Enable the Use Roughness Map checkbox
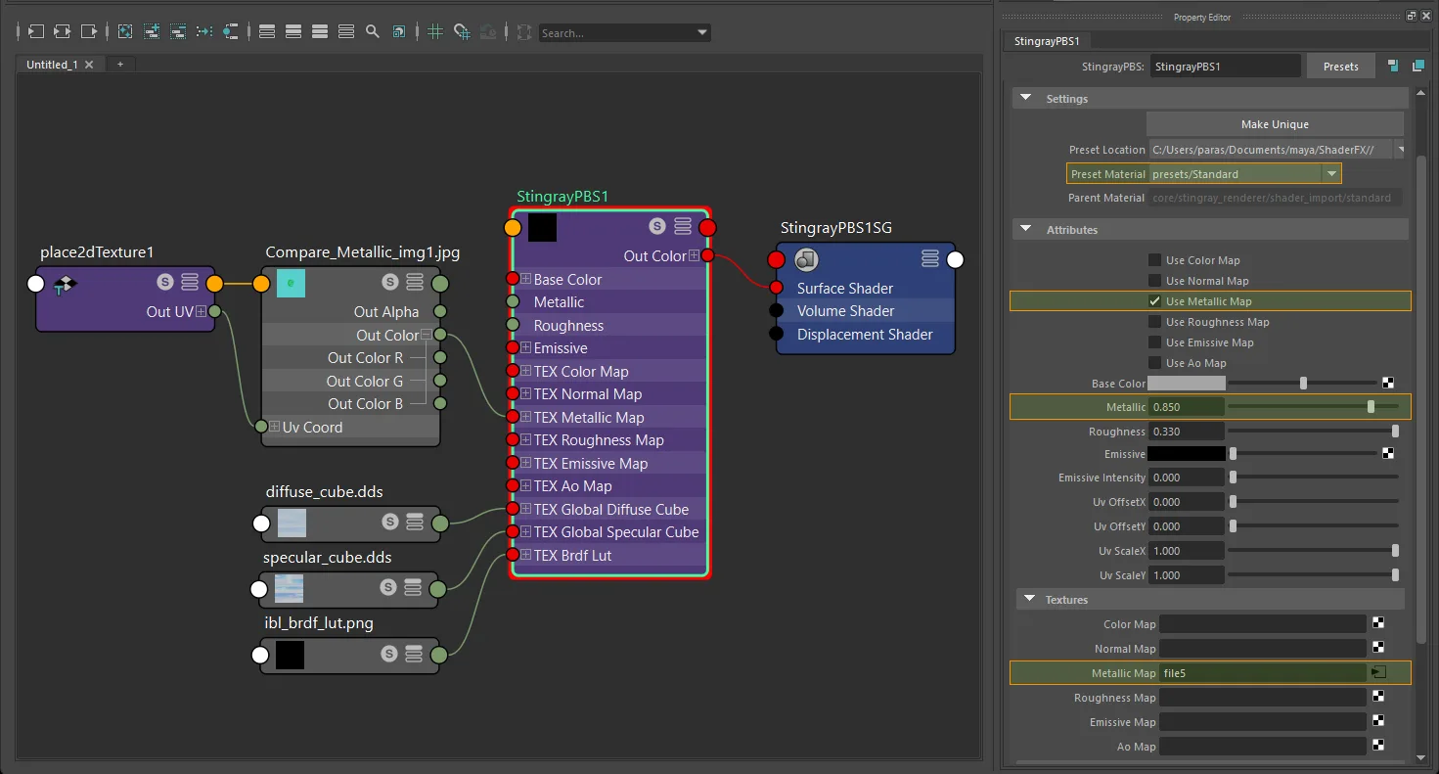1439x774 pixels. point(1155,322)
